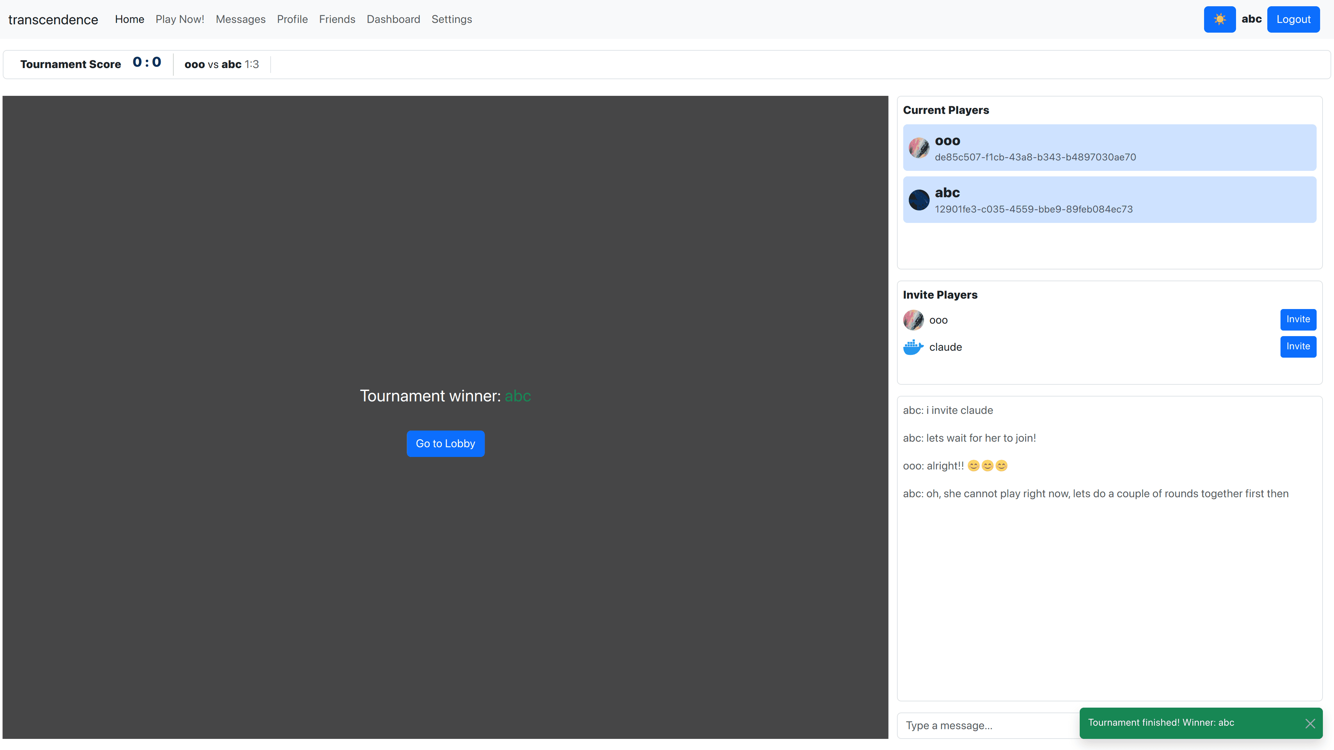Click claude's Docker whale avatar icon
The height and width of the screenshot is (750, 1334).
point(913,347)
